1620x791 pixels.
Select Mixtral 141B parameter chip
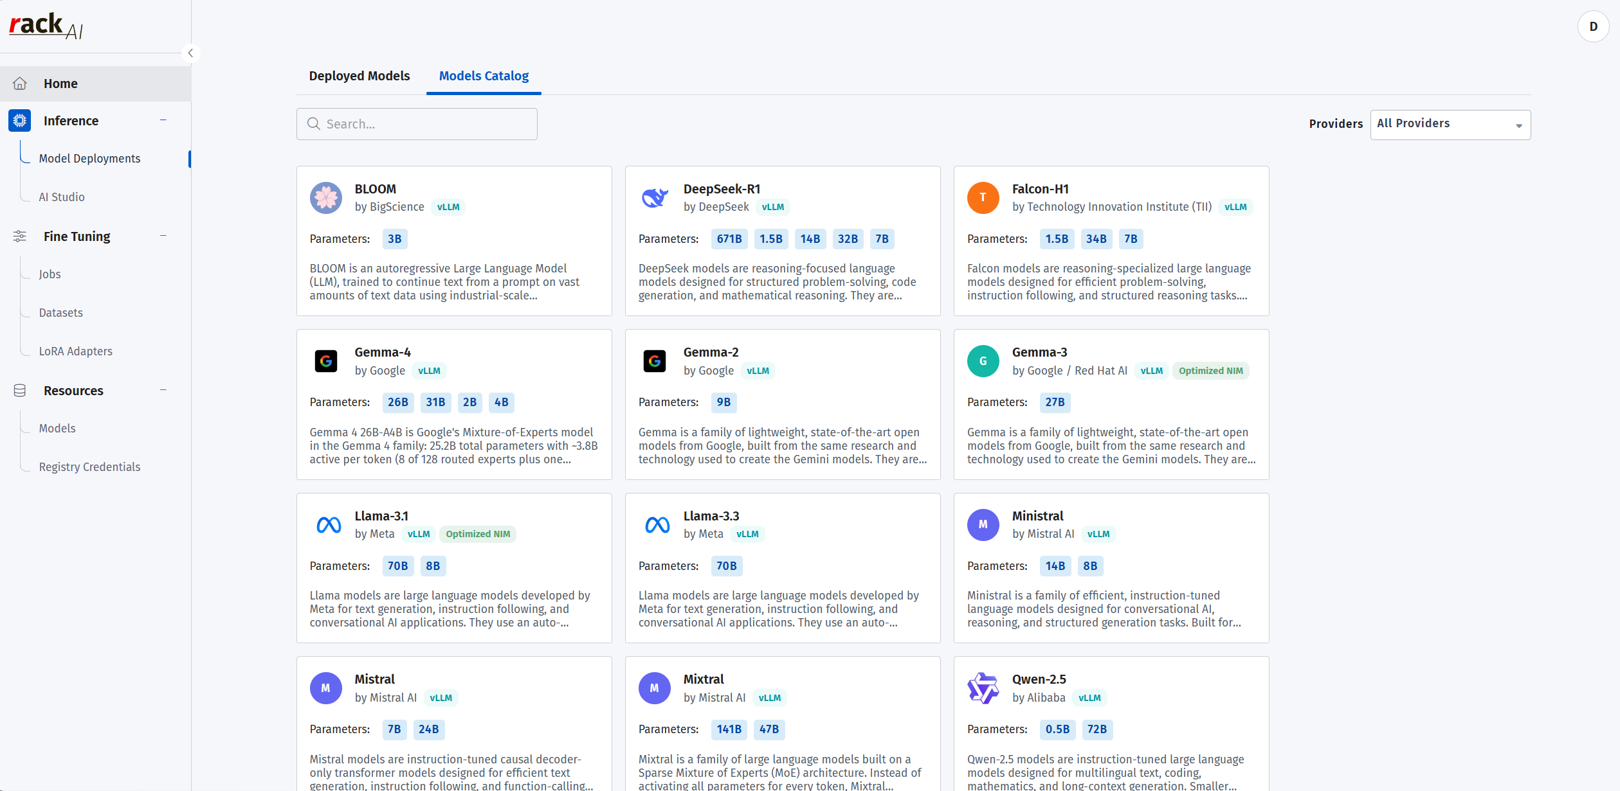(729, 729)
